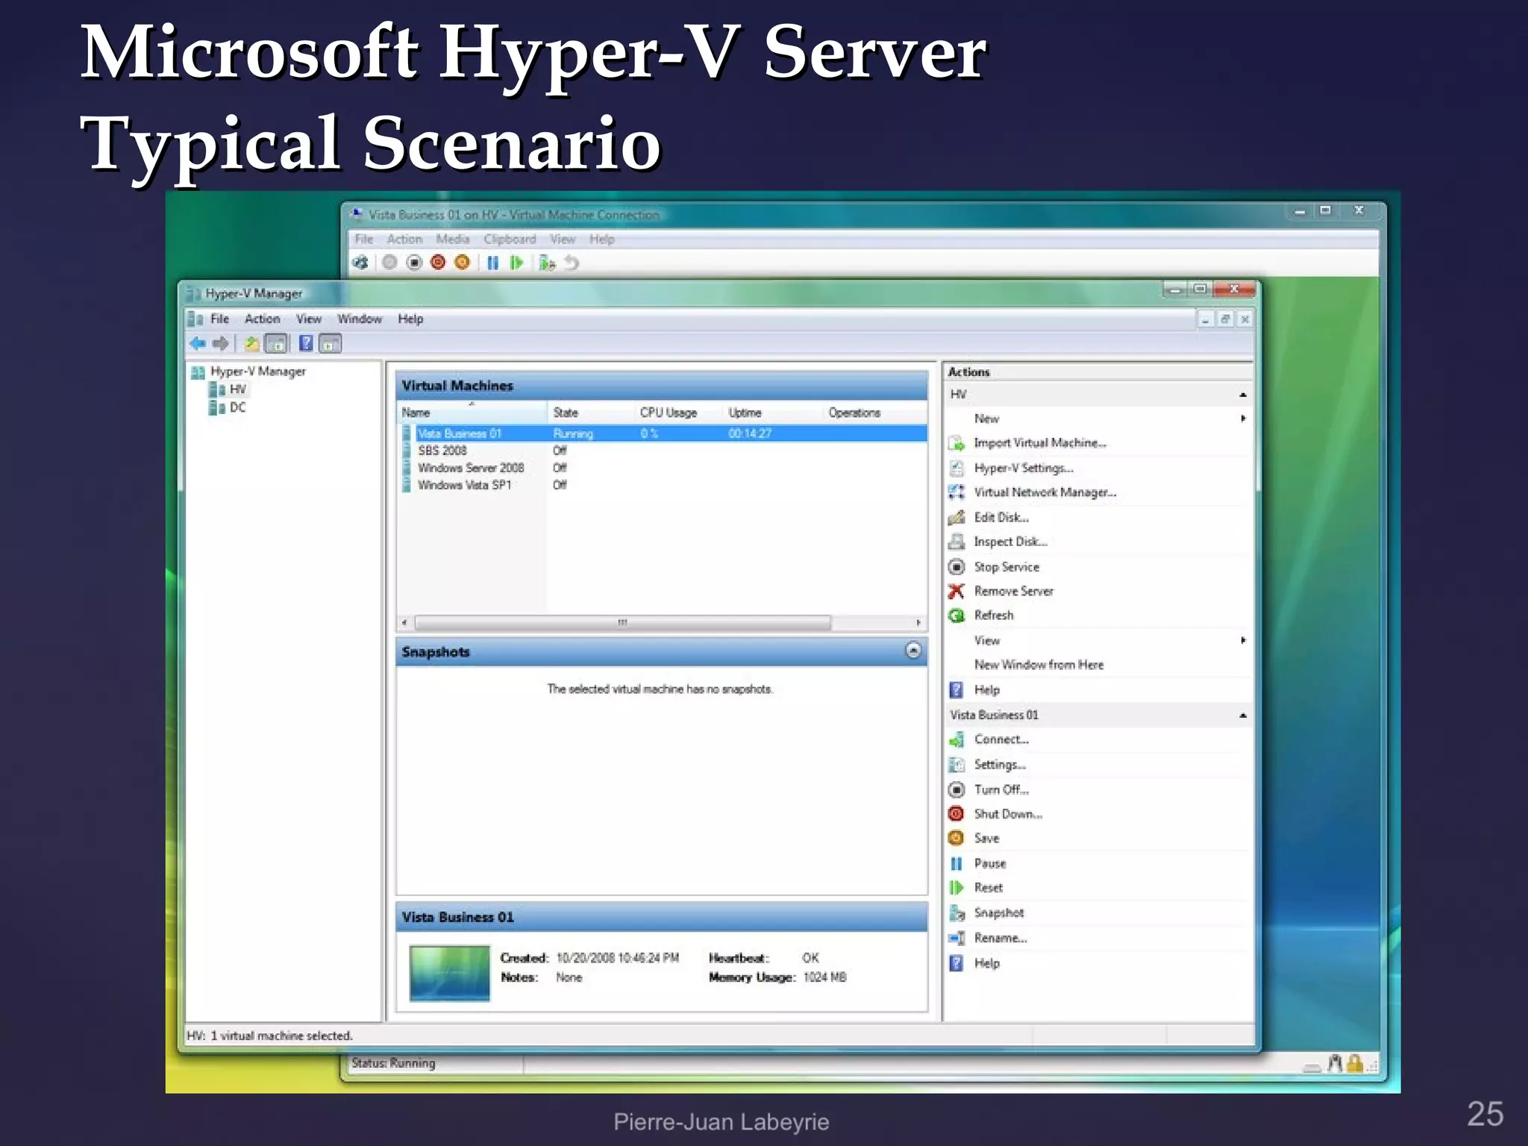Click Remove Server action
This screenshot has height=1146, width=1528.
[1013, 591]
